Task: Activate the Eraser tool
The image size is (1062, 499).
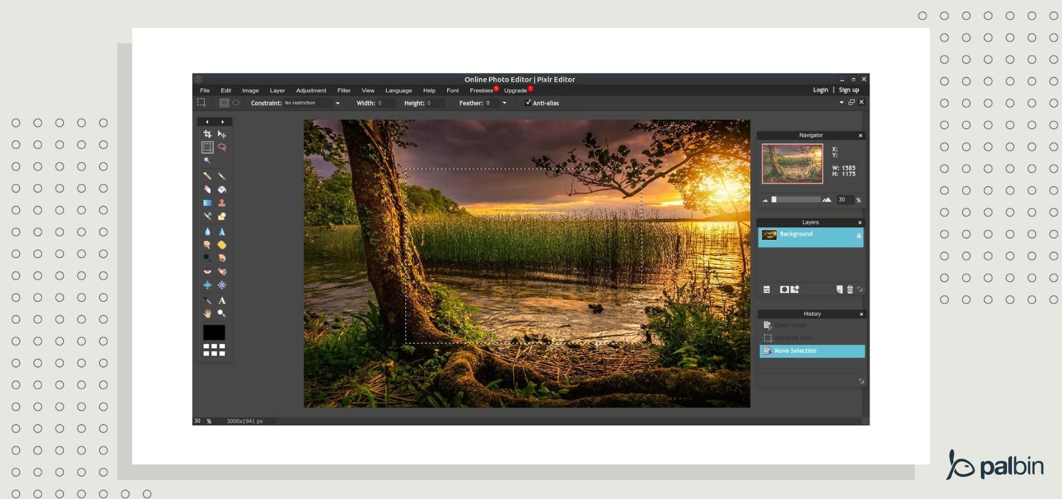Action: click(207, 190)
